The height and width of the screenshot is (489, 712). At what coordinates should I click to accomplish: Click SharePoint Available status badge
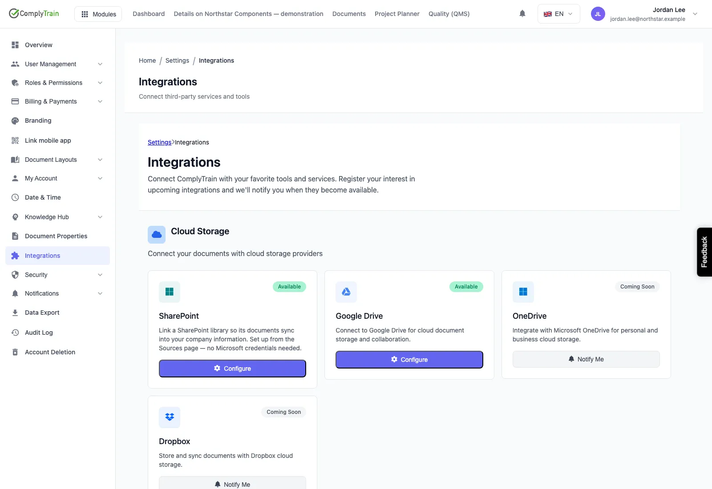289,287
